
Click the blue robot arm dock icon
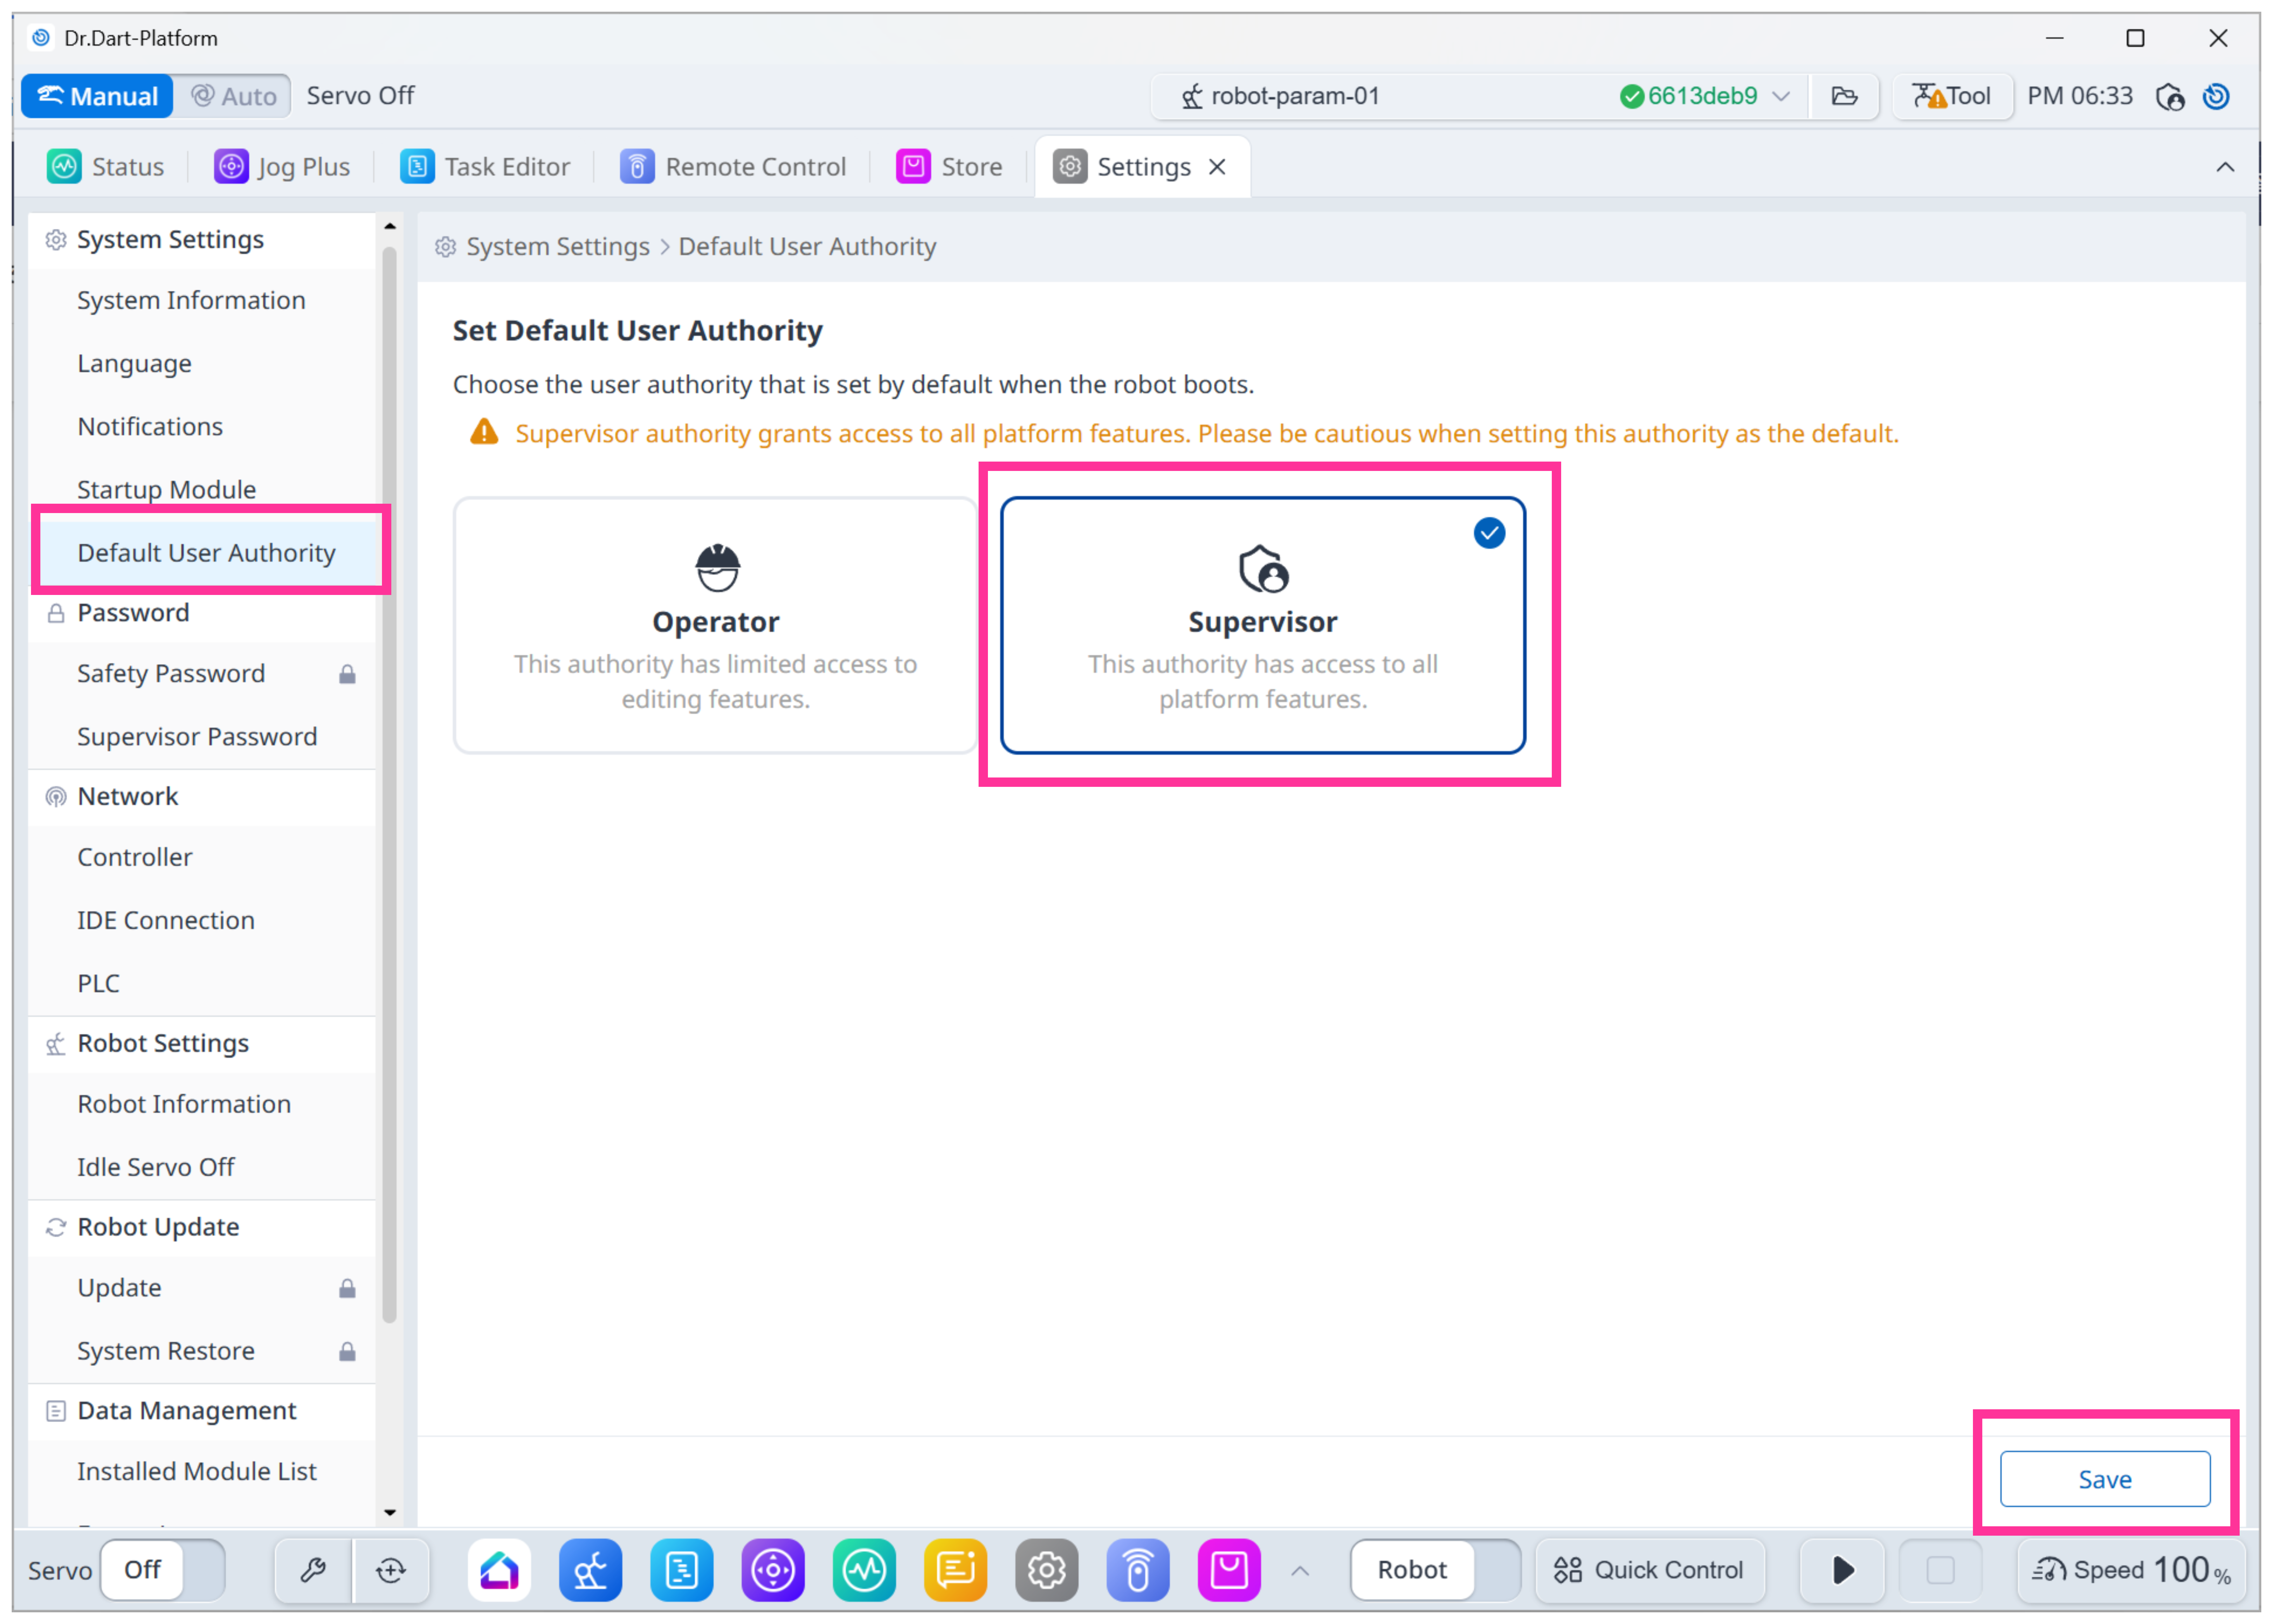(x=590, y=1570)
